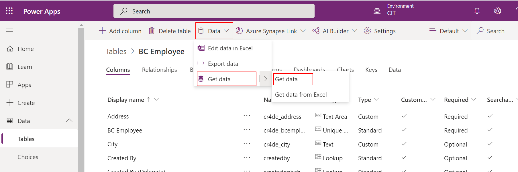Open more options for Created By row

pos(247,157)
